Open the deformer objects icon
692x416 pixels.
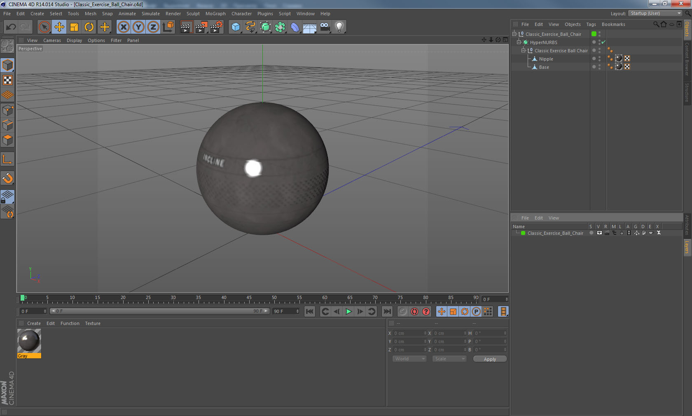tap(295, 27)
